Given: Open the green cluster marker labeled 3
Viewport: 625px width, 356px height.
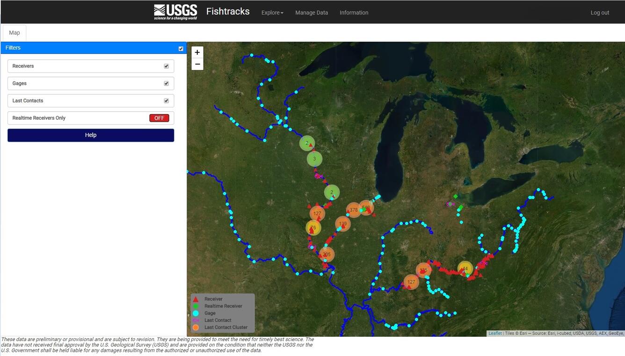Looking at the screenshot, I should [314, 159].
